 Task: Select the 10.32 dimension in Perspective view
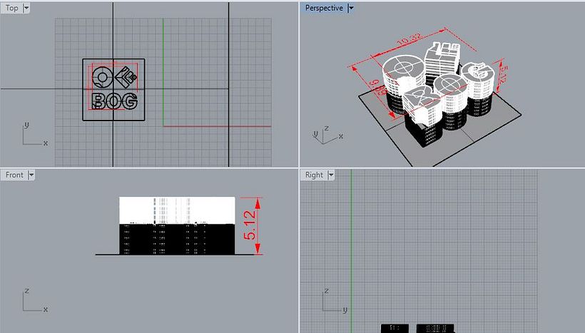pos(411,45)
